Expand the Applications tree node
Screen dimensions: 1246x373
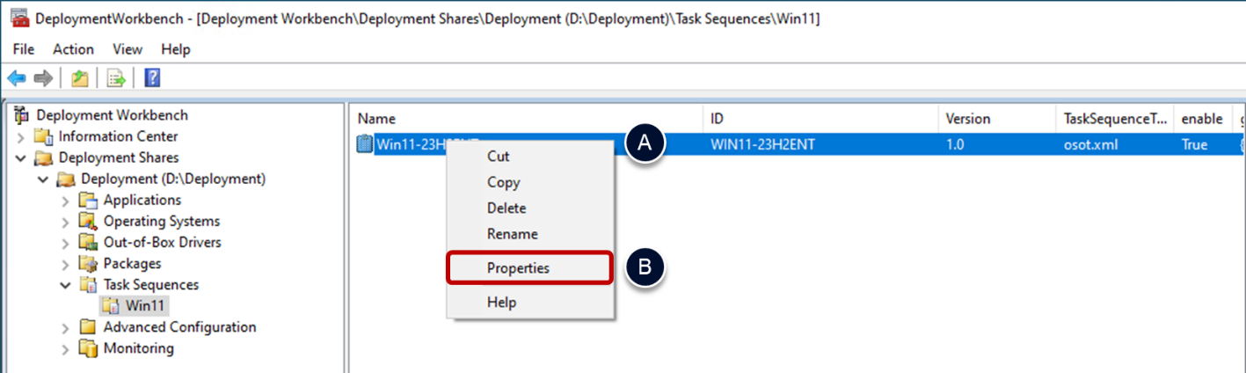point(66,201)
